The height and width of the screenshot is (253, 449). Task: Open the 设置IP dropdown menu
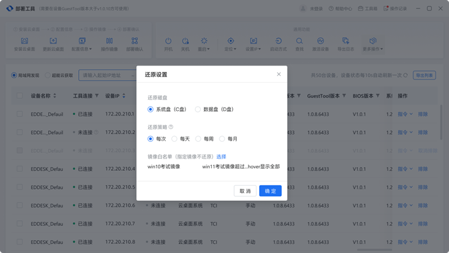[x=253, y=44]
